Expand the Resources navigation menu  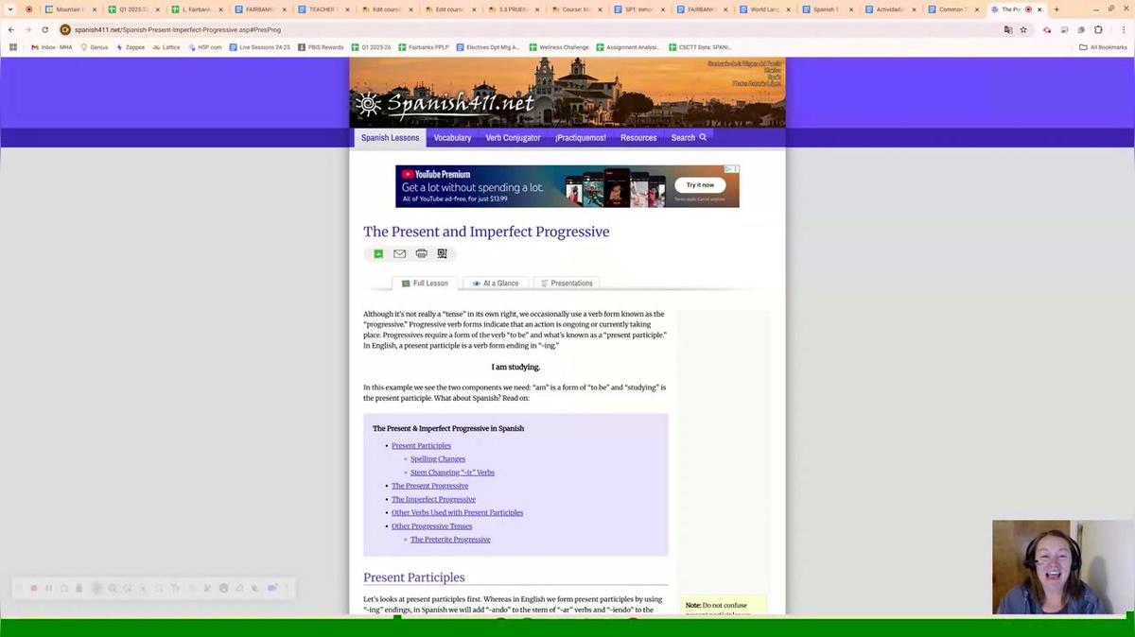(638, 138)
